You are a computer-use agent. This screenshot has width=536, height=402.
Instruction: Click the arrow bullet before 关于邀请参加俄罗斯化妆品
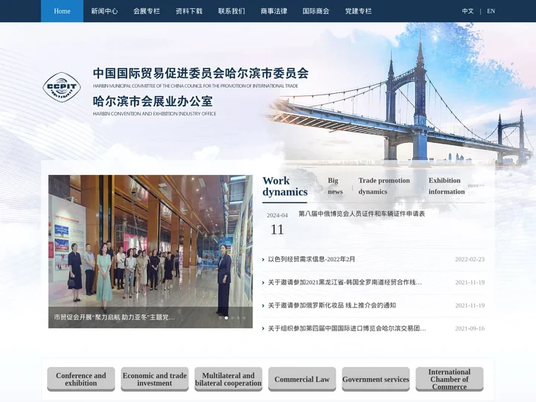click(264, 306)
